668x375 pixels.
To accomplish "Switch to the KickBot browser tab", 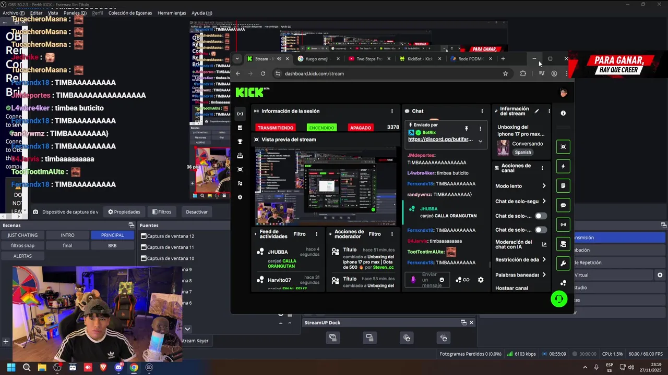I will click(x=420, y=59).
